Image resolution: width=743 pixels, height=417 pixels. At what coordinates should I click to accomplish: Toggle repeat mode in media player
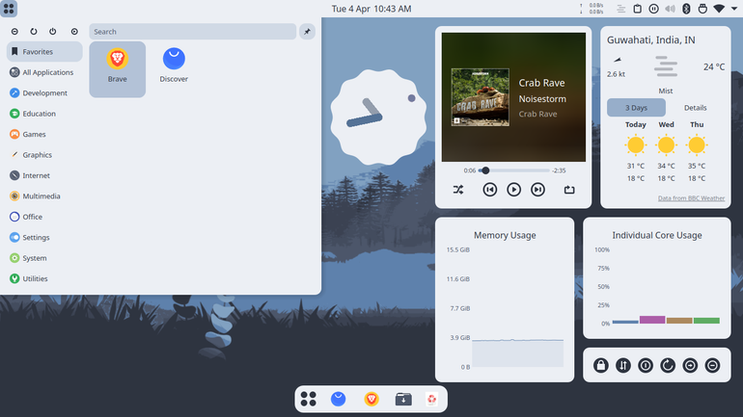(569, 190)
